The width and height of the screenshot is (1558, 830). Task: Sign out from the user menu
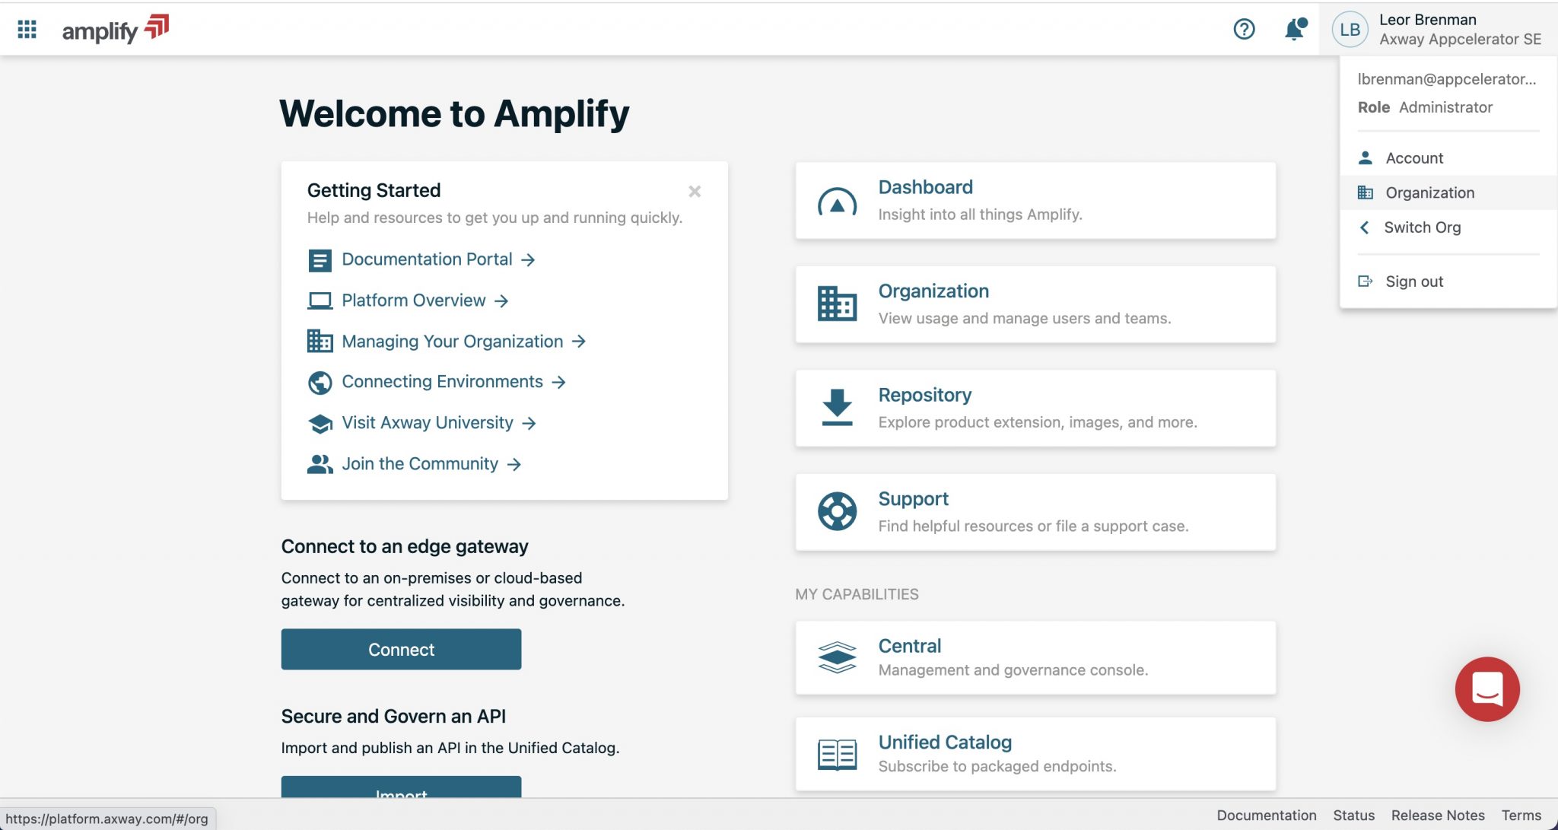[1413, 281]
